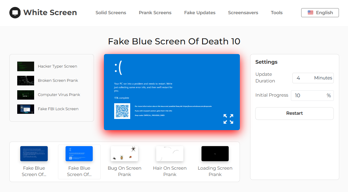Open the Tools menu
The height and width of the screenshot is (192, 348).
[x=277, y=13]
